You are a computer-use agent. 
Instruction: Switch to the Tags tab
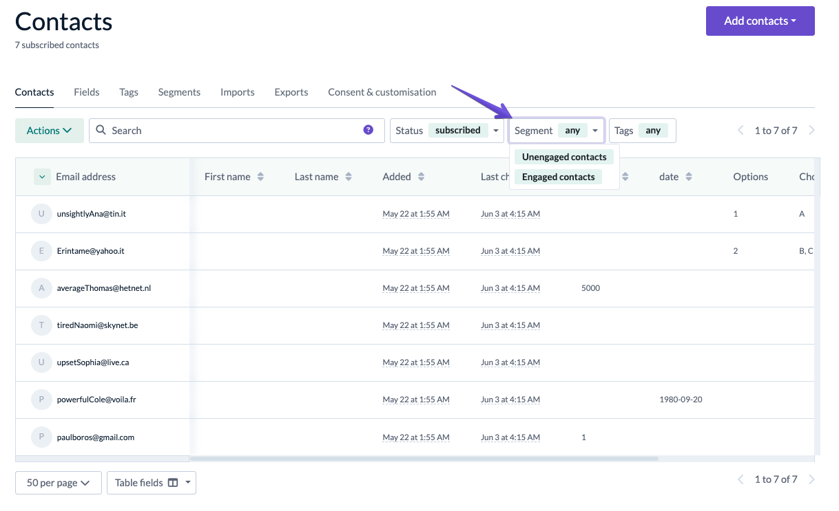[129, 92]
